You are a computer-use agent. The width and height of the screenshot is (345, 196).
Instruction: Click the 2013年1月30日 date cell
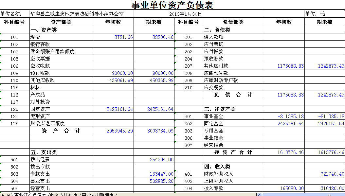pos(186,14)
